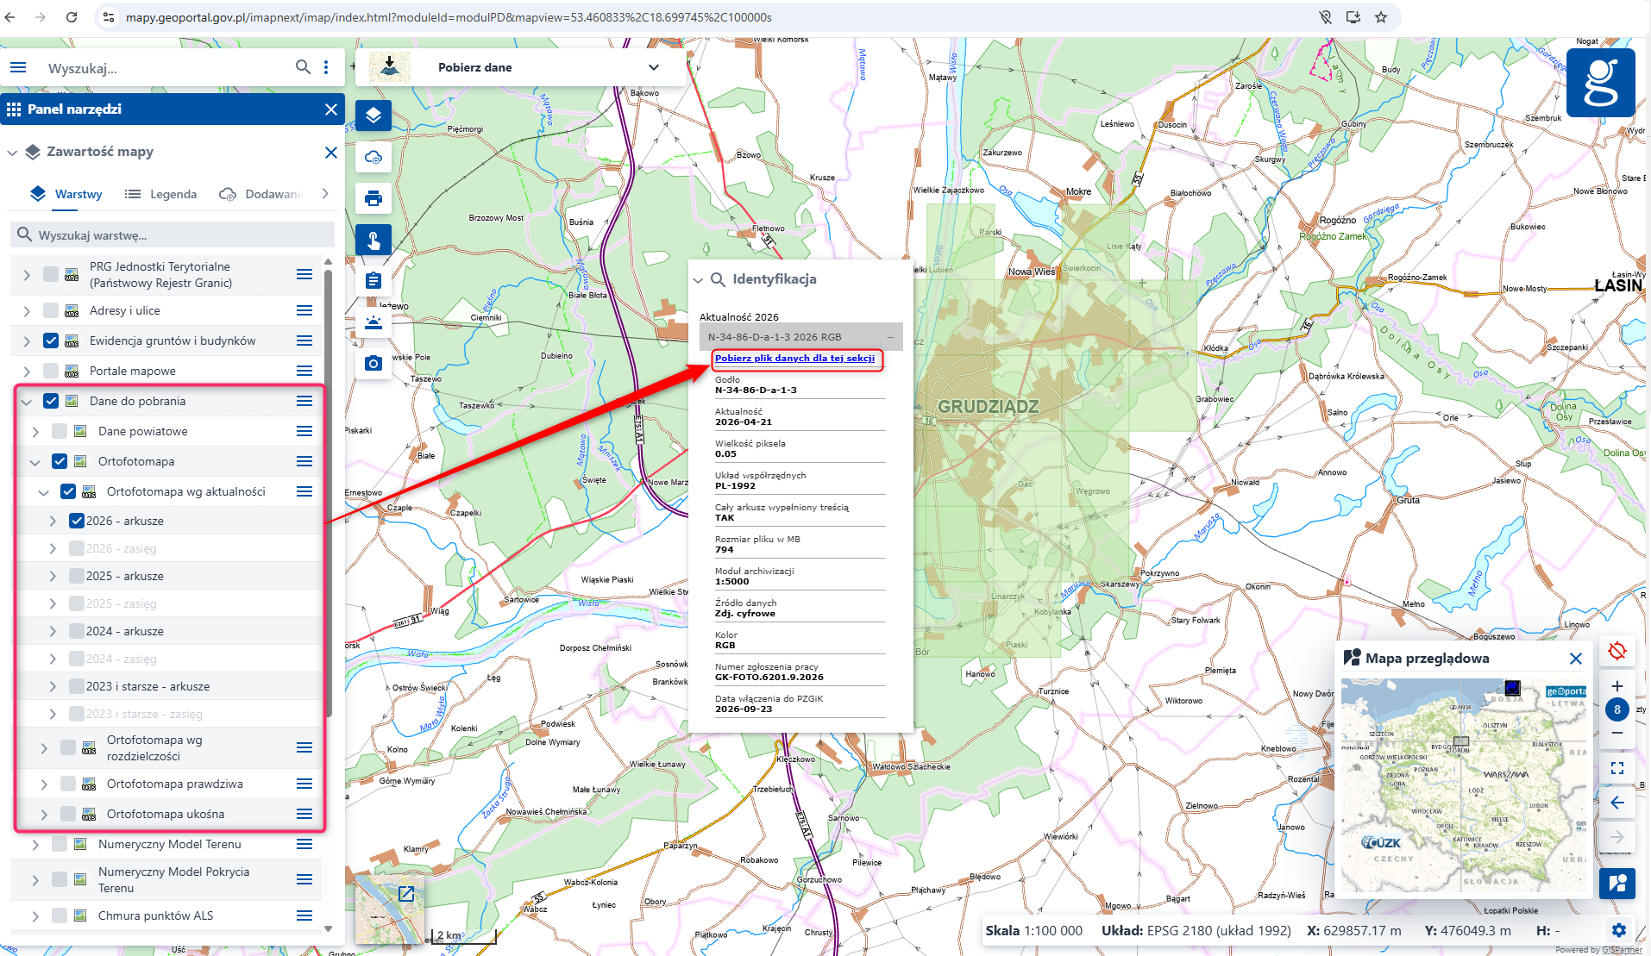This screenshot has width=1651, height=956.
Task: Switch to the Legenda tab
Action: tap(161, 194)
